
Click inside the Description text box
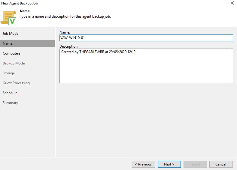point(146,66)
